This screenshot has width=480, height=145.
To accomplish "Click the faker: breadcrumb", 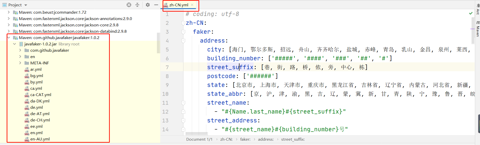I will [x=245, y=139].
